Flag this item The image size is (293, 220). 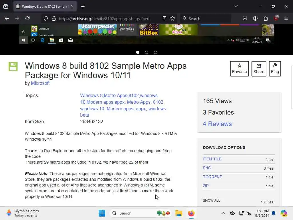coord(275,69)
